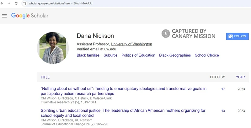Sort publications by TITLE column

click(45, 77)
